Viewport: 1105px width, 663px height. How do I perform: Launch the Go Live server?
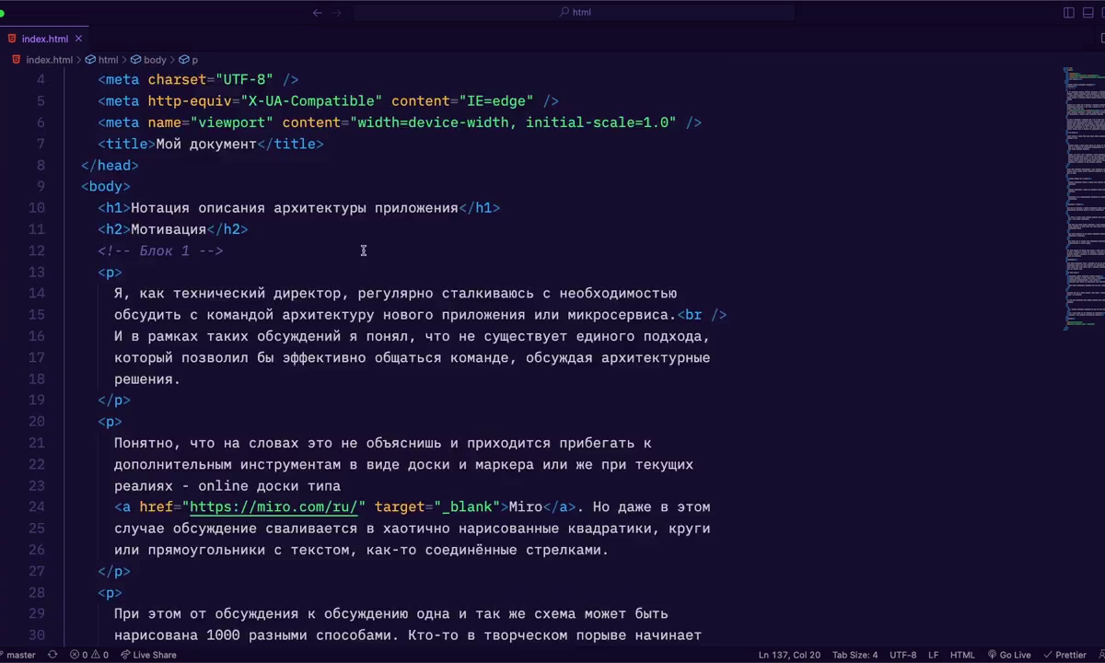[x=1009, y=655]
